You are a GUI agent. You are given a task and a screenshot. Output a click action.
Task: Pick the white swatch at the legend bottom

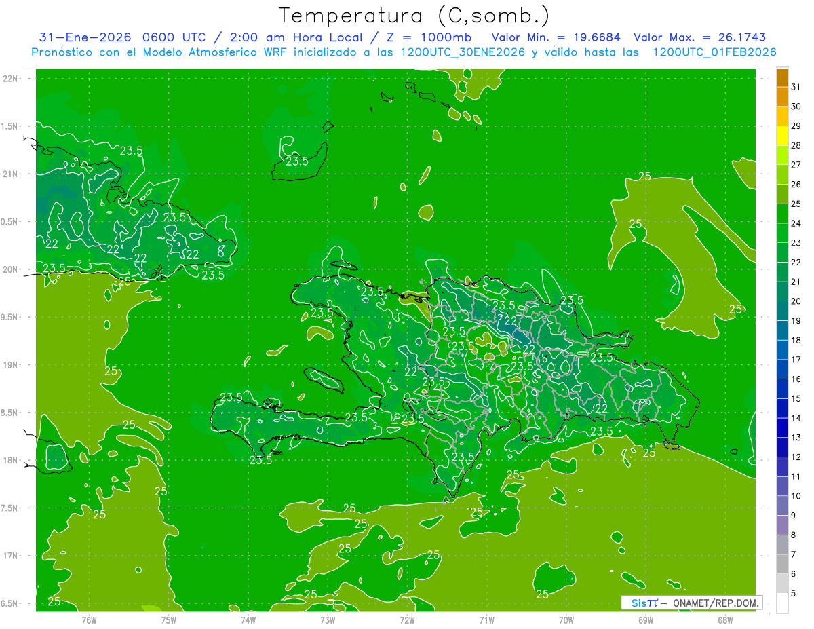(782, 603)
